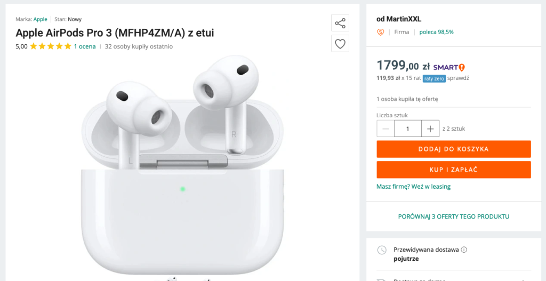Screen dimensions: 546x281
Task: Click 'sprawdź' link next to installments
Action: coord(458,78)
